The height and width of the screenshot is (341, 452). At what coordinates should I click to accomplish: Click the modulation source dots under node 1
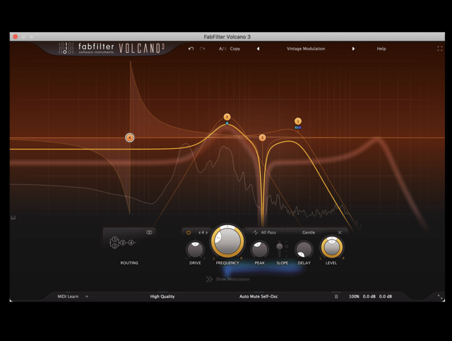pyautogui.click(x=298, y=128)
